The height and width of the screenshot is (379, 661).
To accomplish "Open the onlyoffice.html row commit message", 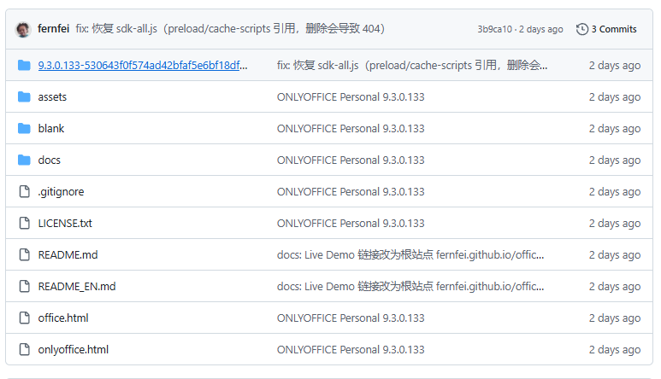I will [351, 349].
